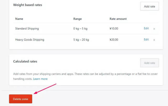
Task: Select the Standard Shipping rate name
Action: tap(27, 28)
